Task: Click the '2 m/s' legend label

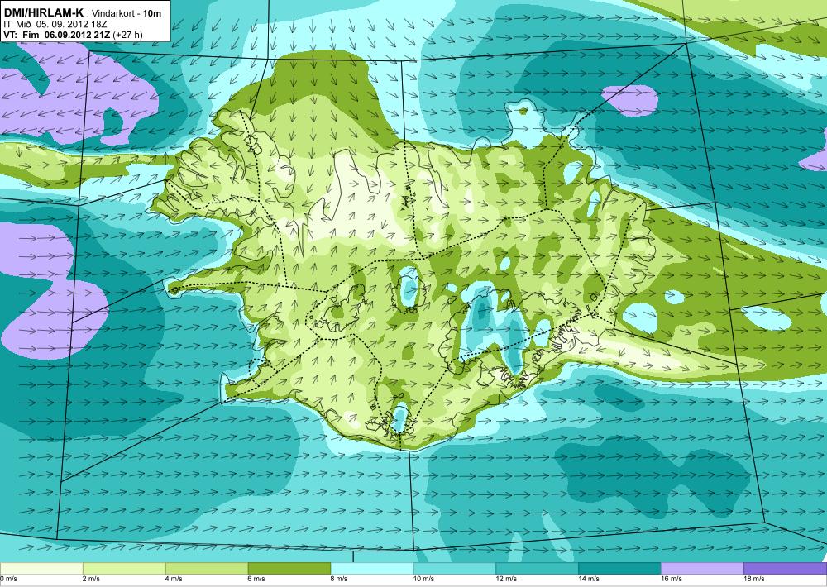Action: coord(92,579)
